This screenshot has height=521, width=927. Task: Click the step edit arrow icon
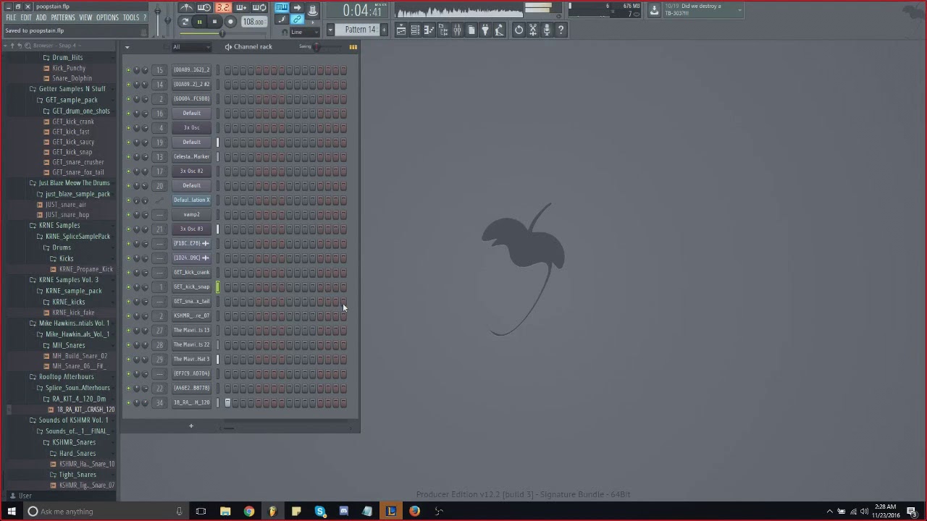[297, 8]
